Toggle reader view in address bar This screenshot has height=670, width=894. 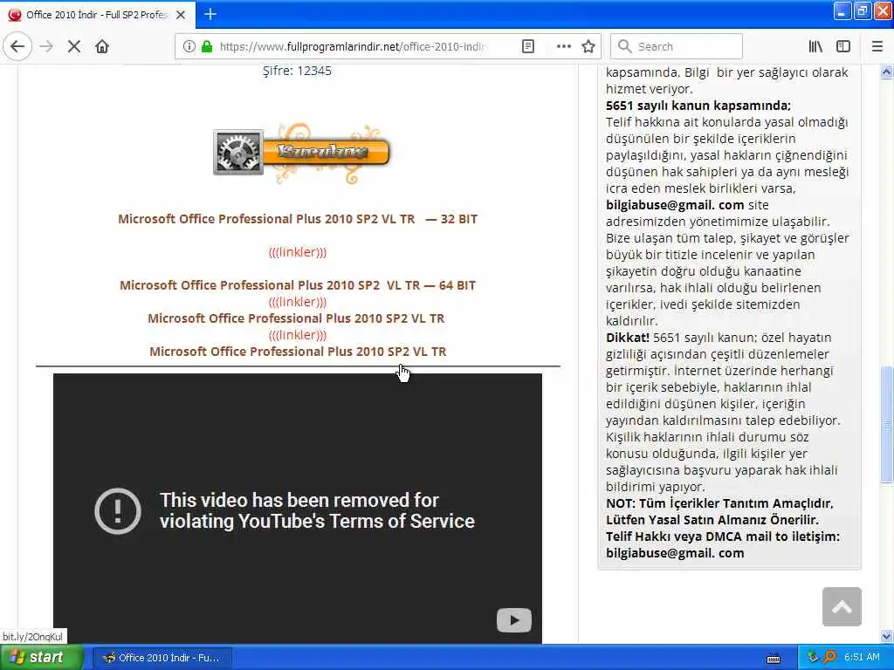pyautogui.click(x=528, y=46)
